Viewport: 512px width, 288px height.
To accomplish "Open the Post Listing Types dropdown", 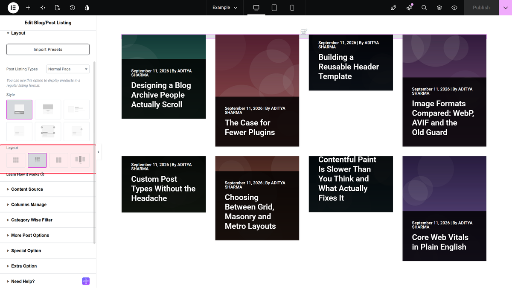I will point(68,69).
